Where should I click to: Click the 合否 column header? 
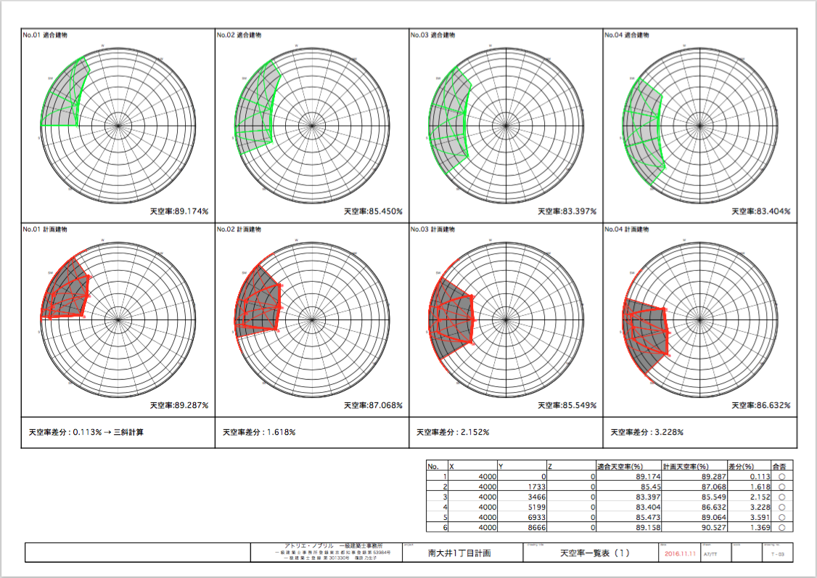(782, 465)
